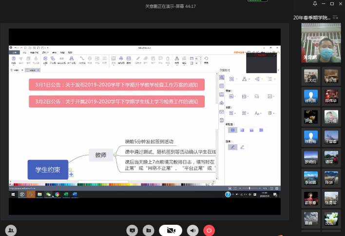Click the 3月1日公告 notice topic

(116, 85)
